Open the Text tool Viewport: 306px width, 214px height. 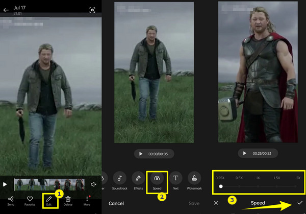point(175,181)
